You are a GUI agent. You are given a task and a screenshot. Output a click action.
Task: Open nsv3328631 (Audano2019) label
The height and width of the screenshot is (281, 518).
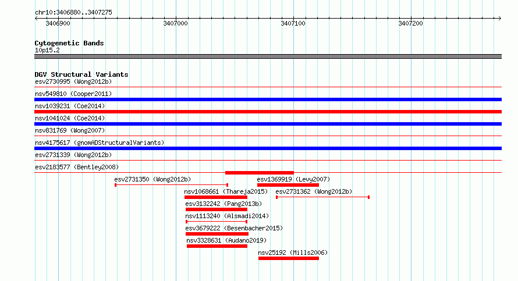(226, 240)
